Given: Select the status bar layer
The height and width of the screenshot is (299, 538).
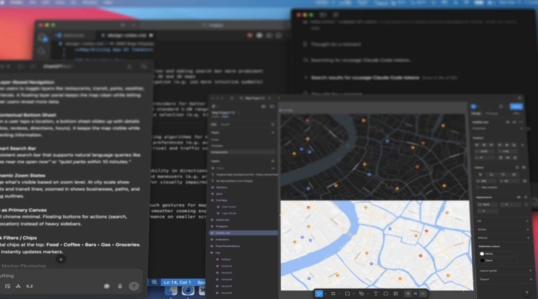Looking at the screenshot, I should pyautogui.click(x=244, y=220).
